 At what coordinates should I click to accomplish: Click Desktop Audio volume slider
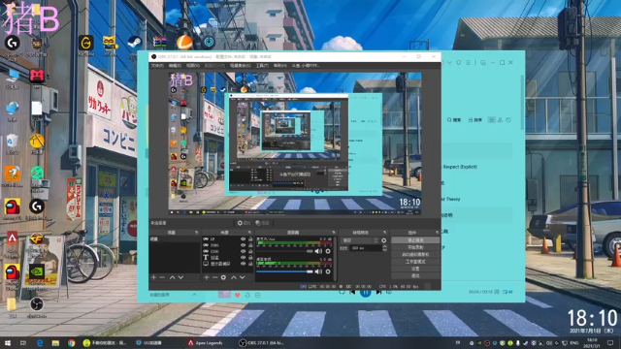pyautogui.click(x=284, y=271)
